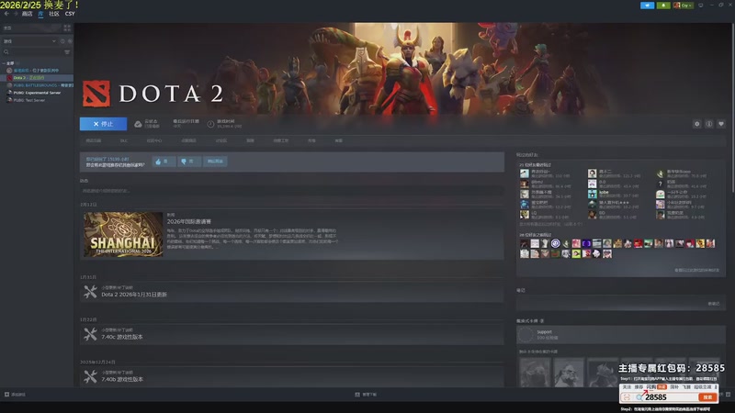
Task: Click the first trading card thumbnail
Action: 535,373
